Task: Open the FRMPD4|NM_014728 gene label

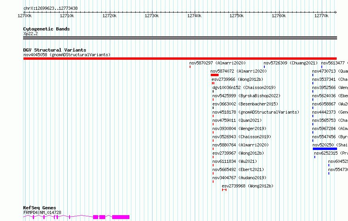Action: (x=42, y=212)
